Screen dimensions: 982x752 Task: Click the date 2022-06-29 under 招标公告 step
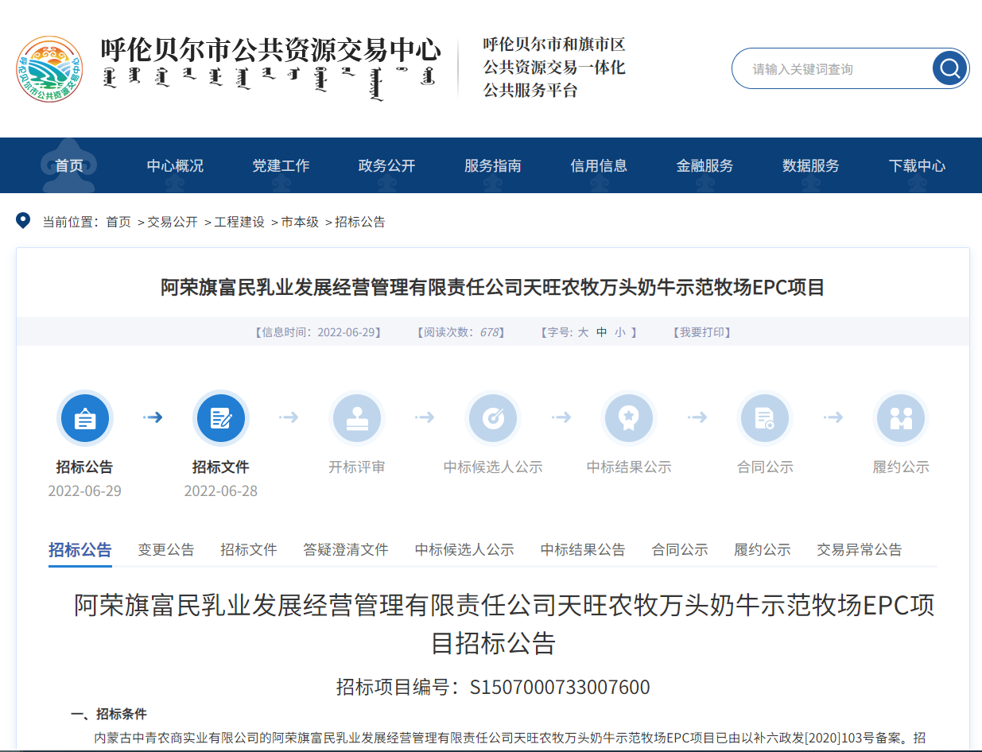click(x=85, y=490)
